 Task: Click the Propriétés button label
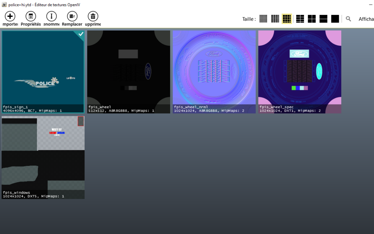[x=30, y=24]
